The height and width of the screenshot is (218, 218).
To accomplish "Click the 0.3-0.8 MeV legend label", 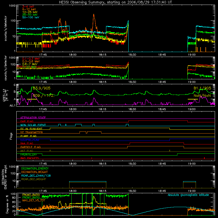I will pos(31,61).
